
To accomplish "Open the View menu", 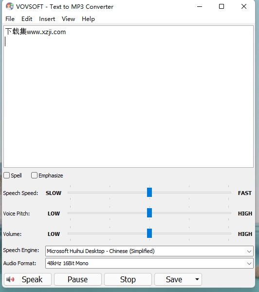I will (x=69, y=19).
